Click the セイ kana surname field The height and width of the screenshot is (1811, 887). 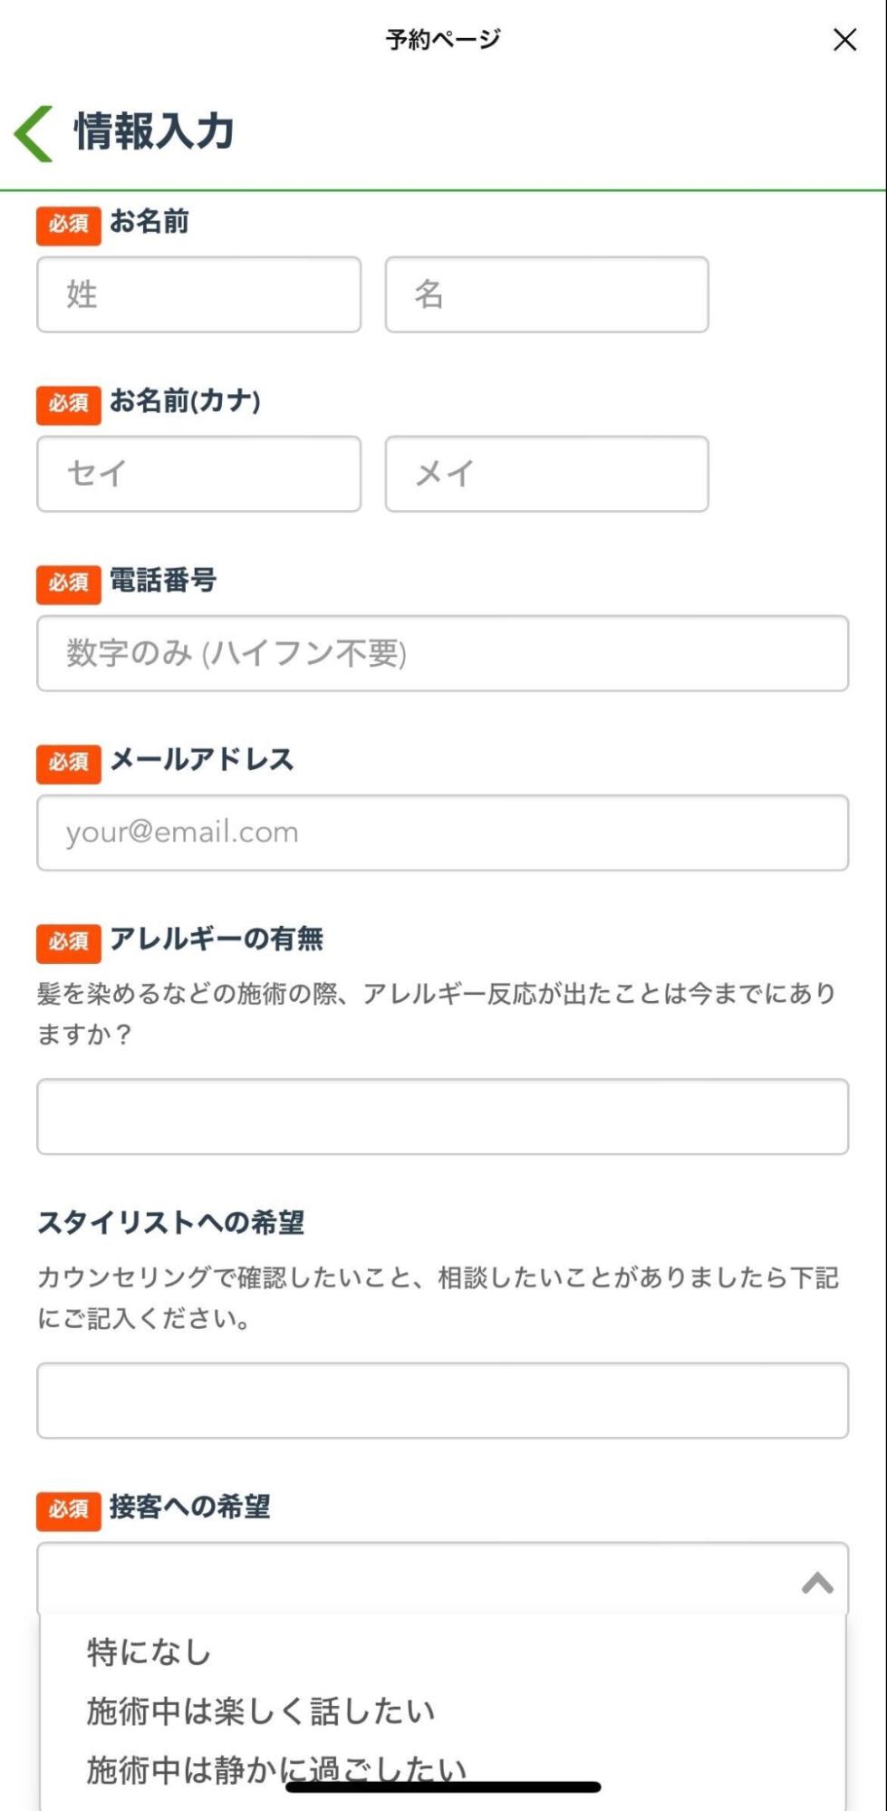pyautogui.click(x=198, y=474)
